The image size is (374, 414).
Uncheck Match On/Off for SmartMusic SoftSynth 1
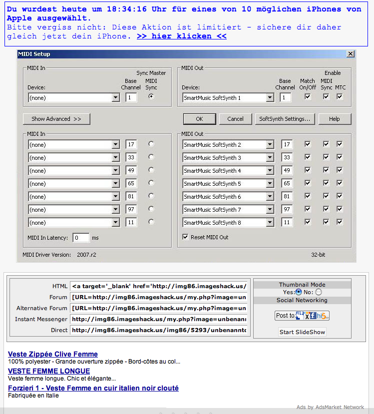308,97
